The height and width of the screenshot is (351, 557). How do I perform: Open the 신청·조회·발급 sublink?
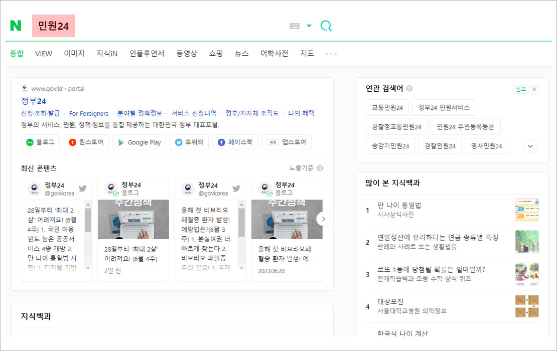tap(41, 113)
